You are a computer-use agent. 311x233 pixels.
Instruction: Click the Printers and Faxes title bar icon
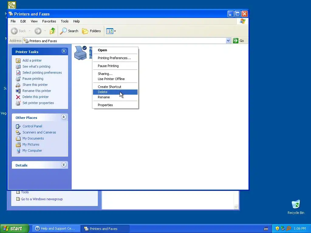pos(11,14)
